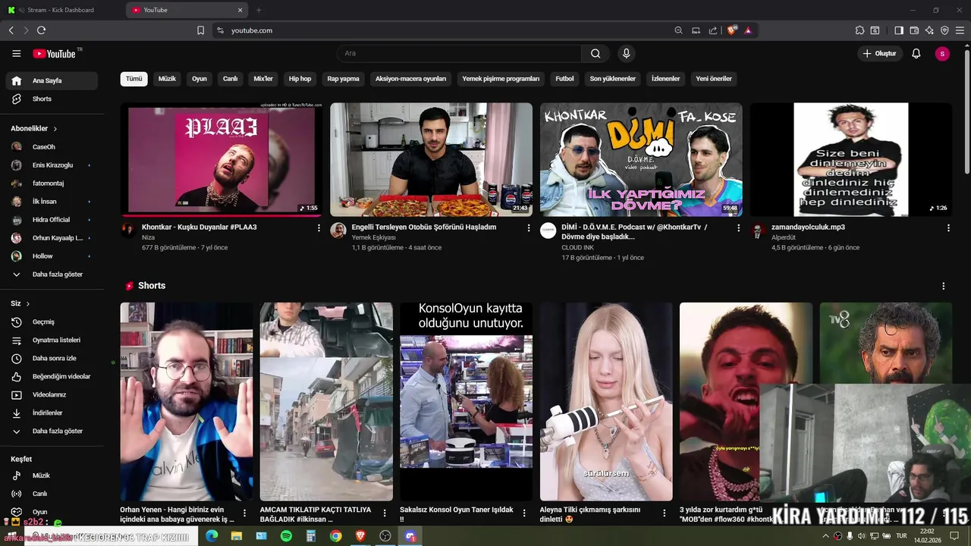Image resolution: width=971 pixels, height=546 pixels.
Task: Open Leo AI sparkle icon
Action: pos(929,30)
